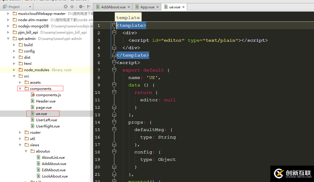Expand the router folder
This screenshot has width=314, height=182.
pyautogui.click(x=20, y=133)
